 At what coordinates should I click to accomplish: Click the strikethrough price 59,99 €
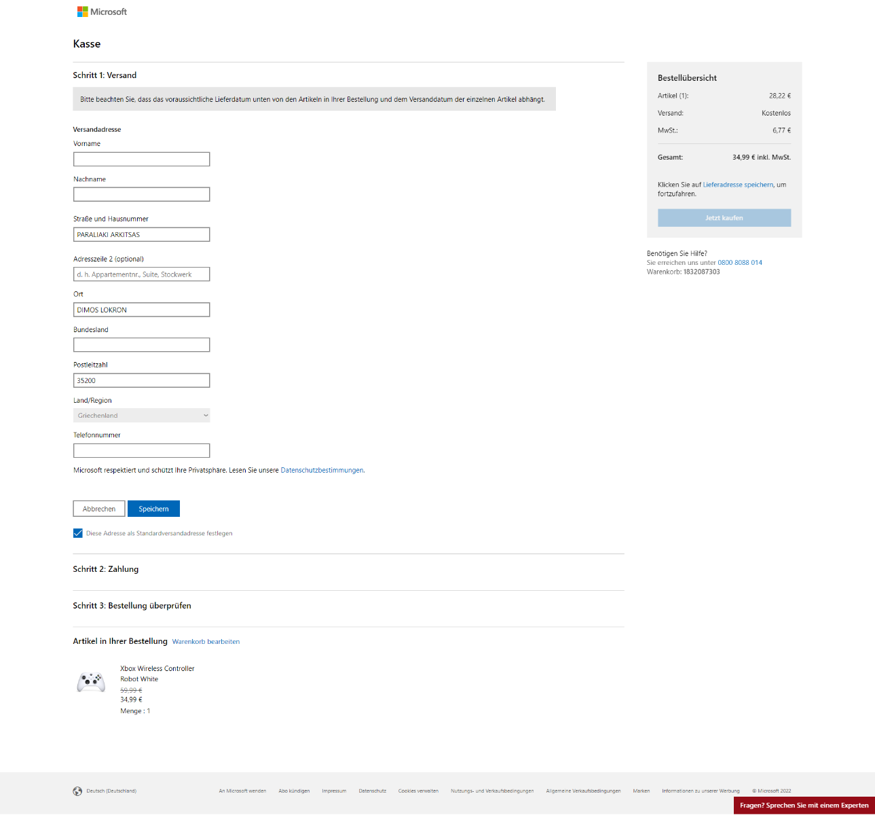click(131, 690)
